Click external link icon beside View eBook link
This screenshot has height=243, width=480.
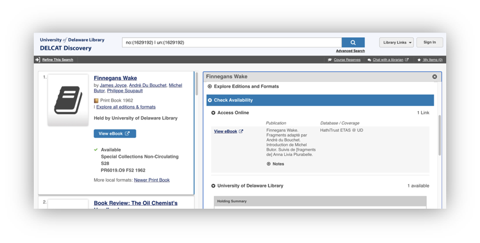[x=241, y=131]
